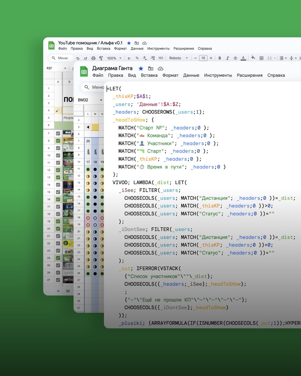301x376 pixels.
Task: Open Данные menu in Диаграма Ганта window
Action: [191, 75]
